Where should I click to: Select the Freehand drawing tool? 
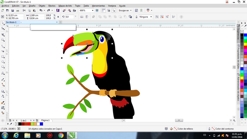(x=3, y=46)
